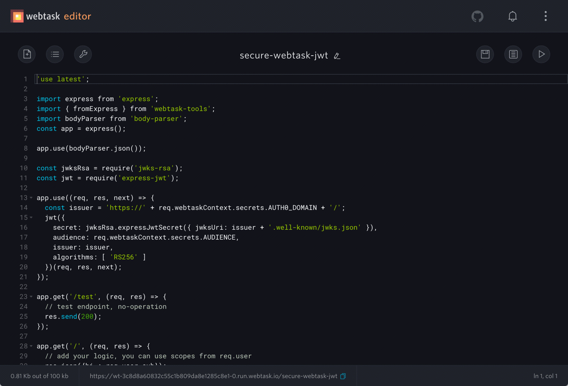
Task: Click line number 12 in the gutter
Action: (23, 188)
